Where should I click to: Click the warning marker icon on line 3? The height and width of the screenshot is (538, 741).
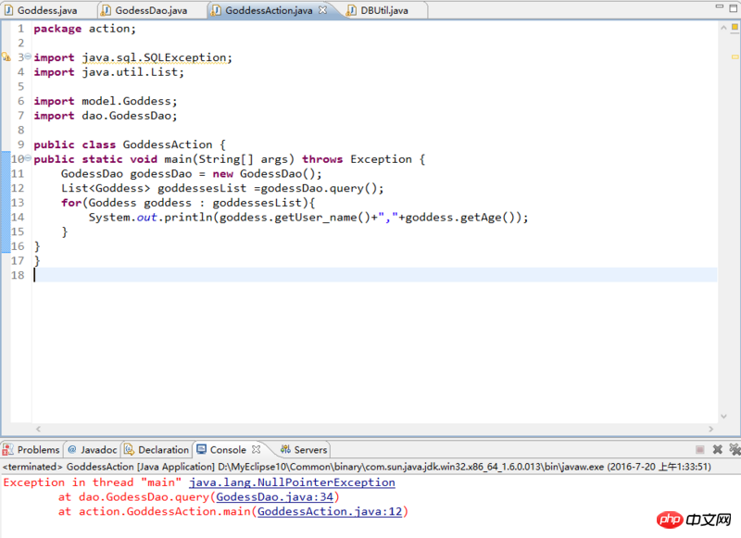pyautogui.click(x=5, y=57)
